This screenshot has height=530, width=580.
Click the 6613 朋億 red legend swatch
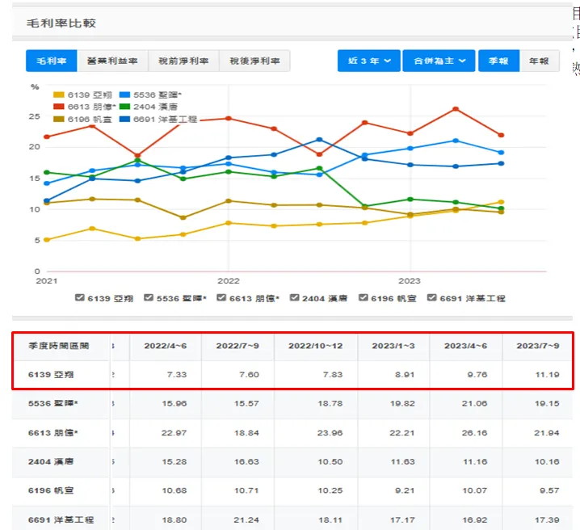click(59, 107)
